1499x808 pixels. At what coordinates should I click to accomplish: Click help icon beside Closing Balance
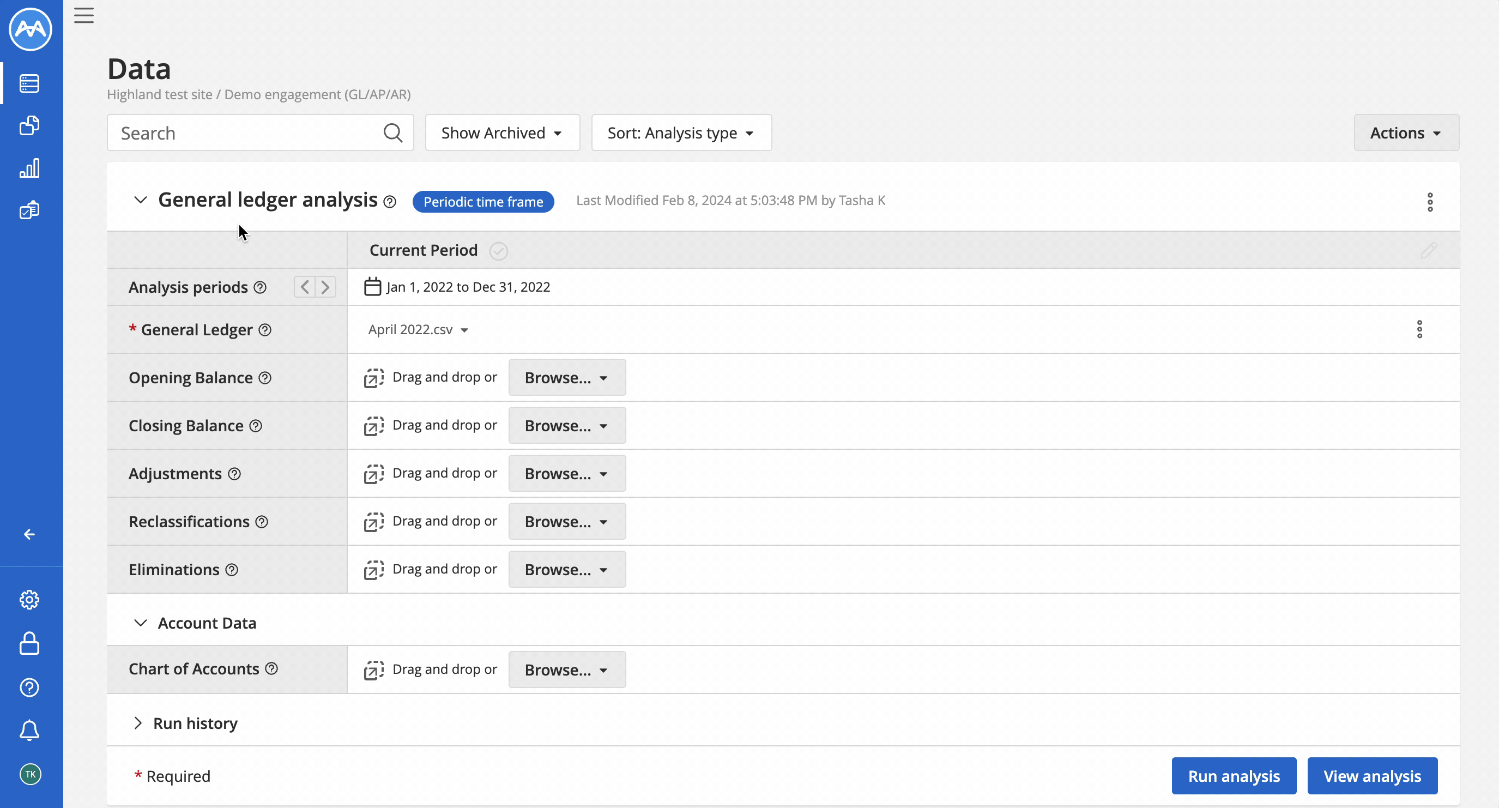(256, 426)
